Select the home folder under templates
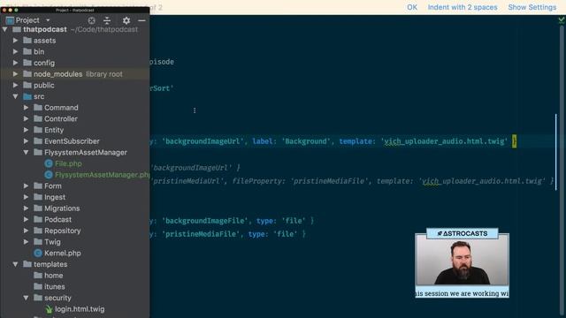 (53, 276)
